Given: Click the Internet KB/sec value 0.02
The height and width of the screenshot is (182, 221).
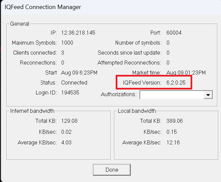Looking at the screenshot, I should pyautogui.click(x=66, y=132).
